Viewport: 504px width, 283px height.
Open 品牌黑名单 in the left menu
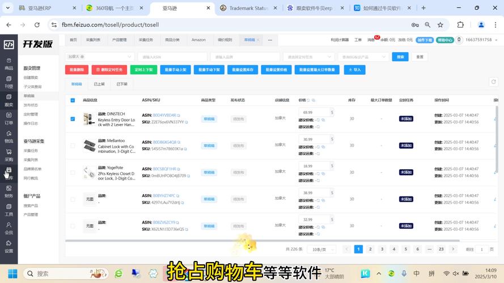tap(32, 169)
